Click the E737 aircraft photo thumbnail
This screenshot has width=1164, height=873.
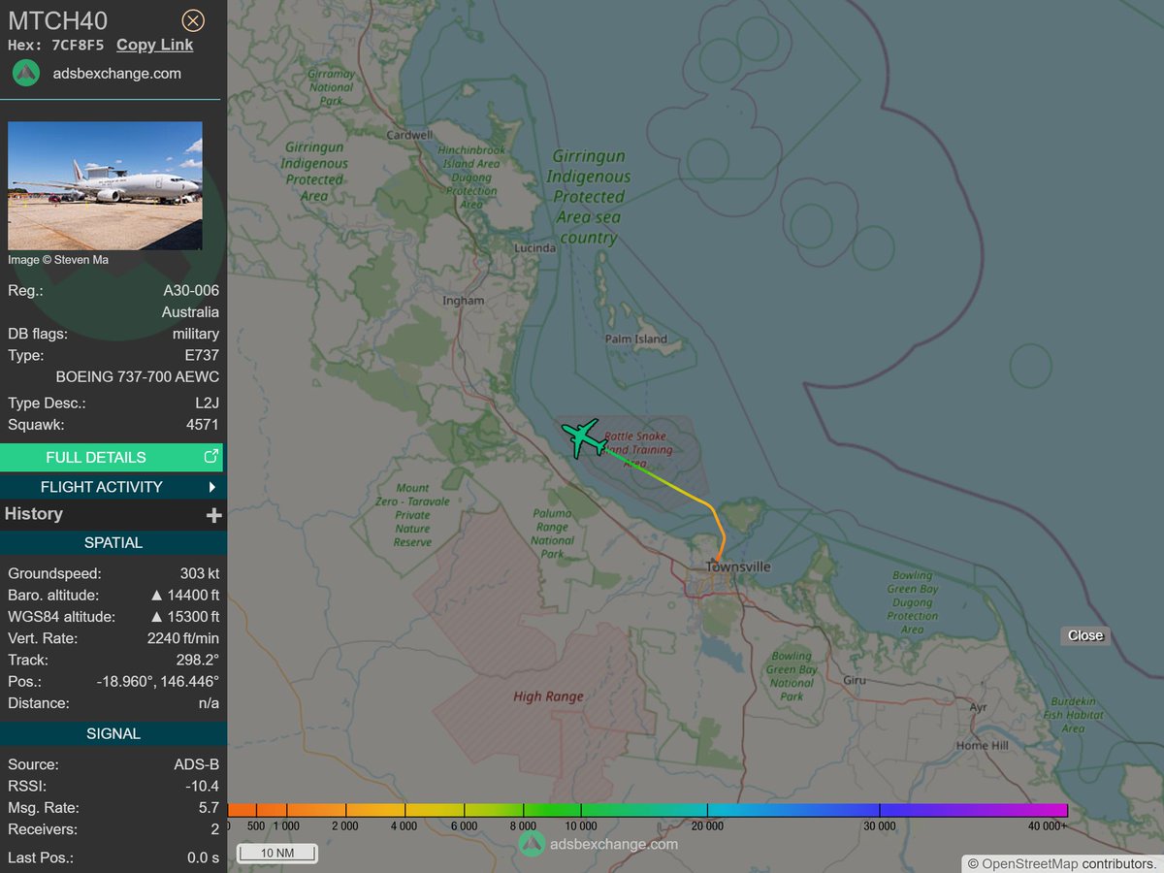[105, 186]
